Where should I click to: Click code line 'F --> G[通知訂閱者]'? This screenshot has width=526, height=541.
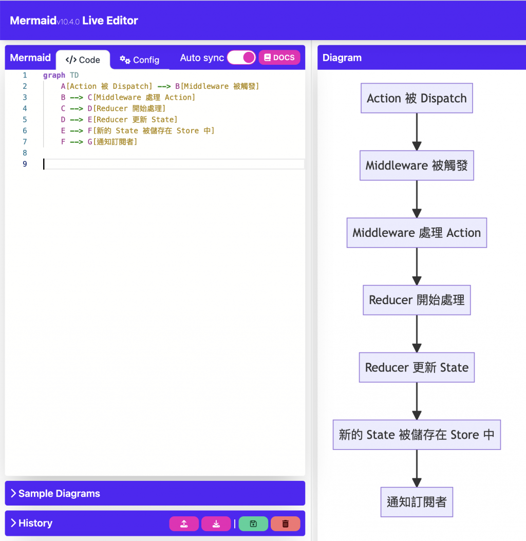(x=99, y=141)
